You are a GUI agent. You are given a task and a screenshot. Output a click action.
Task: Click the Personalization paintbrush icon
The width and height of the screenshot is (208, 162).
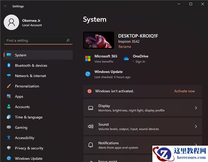tap(9, 86)
